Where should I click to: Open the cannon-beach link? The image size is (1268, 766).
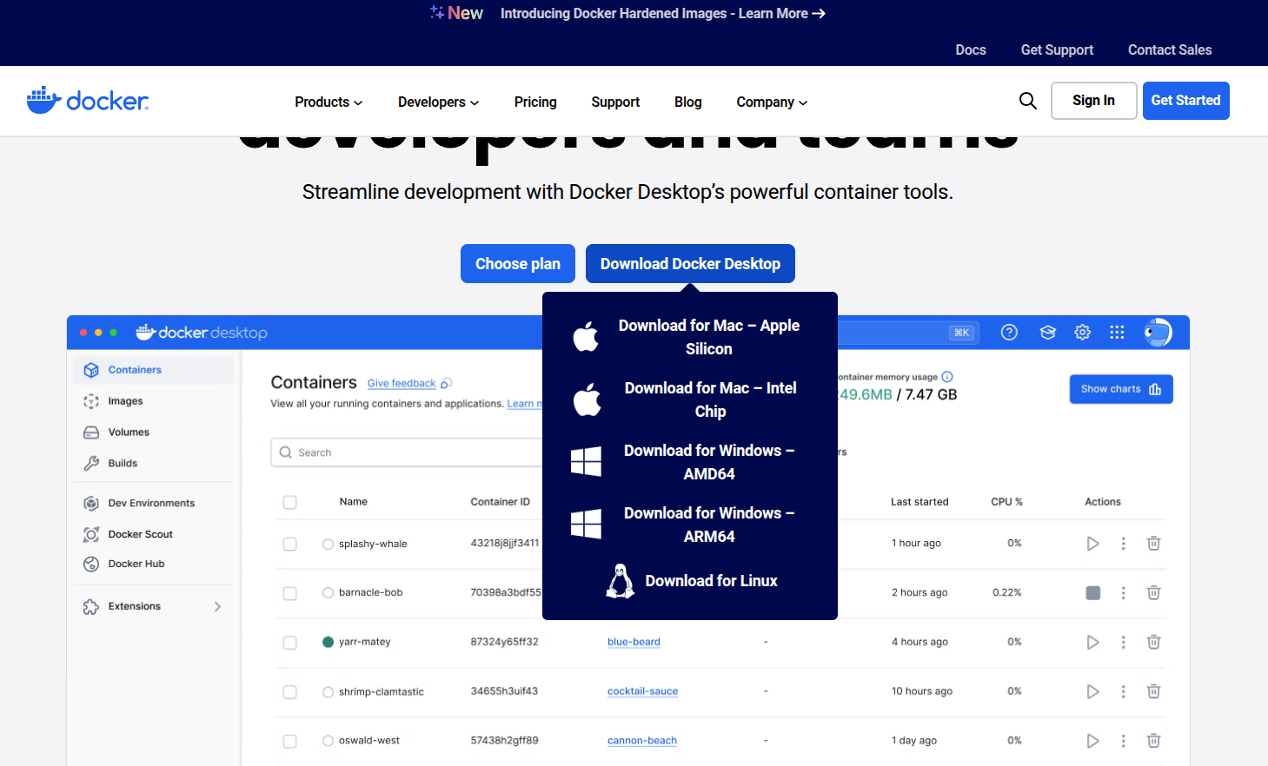click(x=641, y=741)
